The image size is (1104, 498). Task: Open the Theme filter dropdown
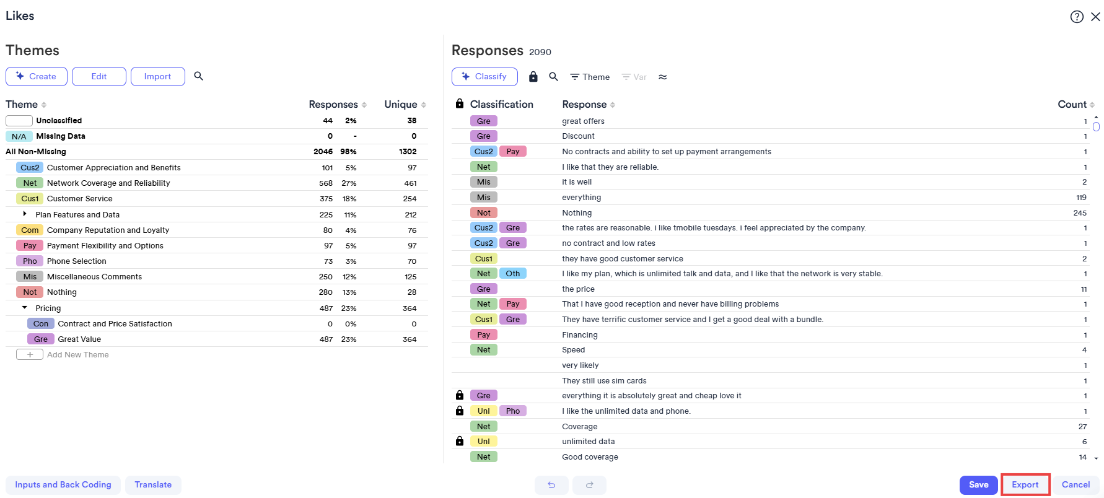point(589,76)
